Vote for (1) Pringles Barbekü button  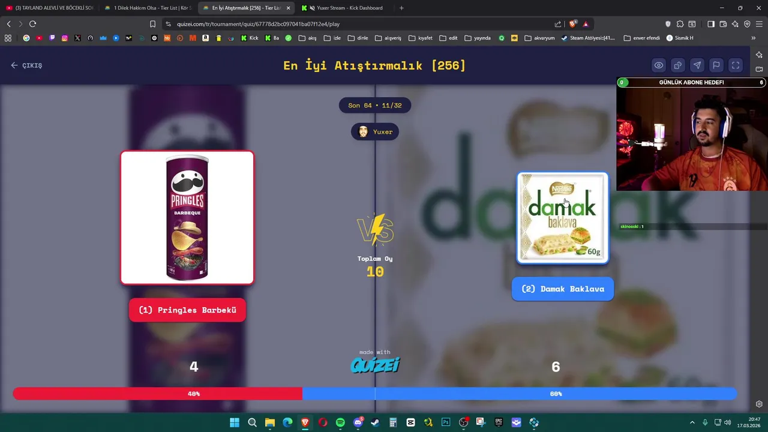tap(187, 310)
